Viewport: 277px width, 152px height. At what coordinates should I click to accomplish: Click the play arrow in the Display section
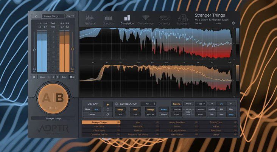108,104
